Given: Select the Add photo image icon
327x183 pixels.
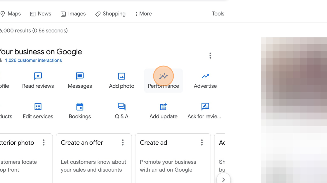Looking at the screenshot, I should tap(121, 76).
